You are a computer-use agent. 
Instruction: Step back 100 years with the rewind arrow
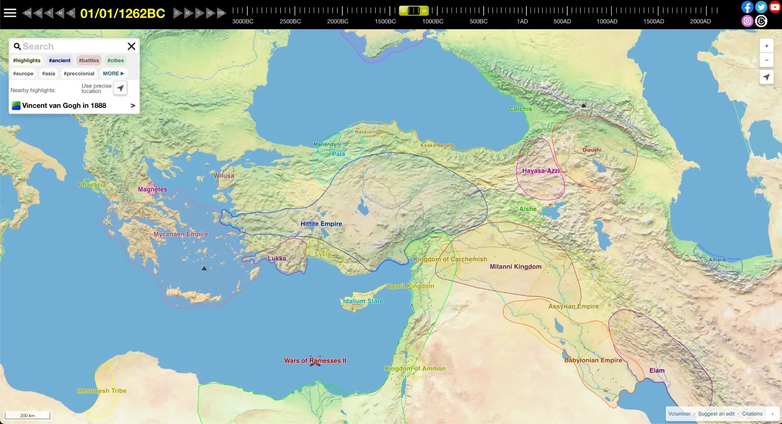pyautogui.click(x=27, y=13)
